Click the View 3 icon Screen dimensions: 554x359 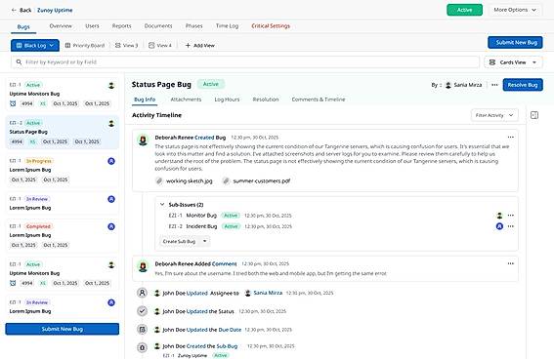click(x=118, y=46)
